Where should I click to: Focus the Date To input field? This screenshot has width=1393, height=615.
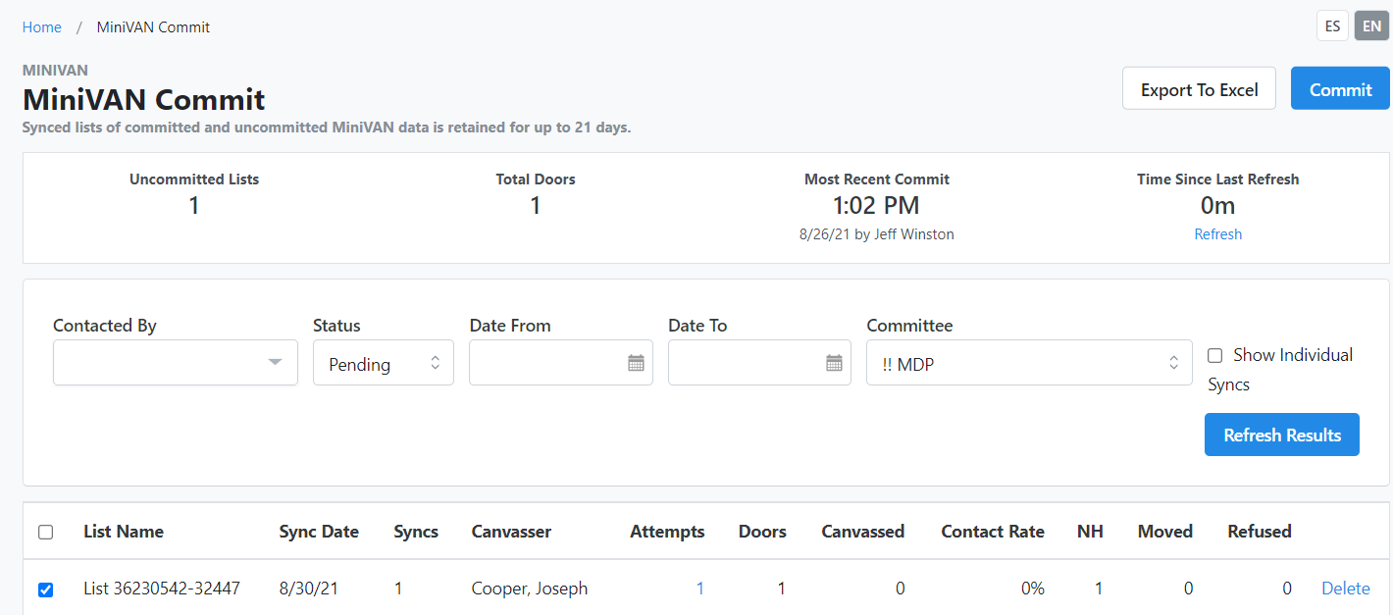coord(759,363)
